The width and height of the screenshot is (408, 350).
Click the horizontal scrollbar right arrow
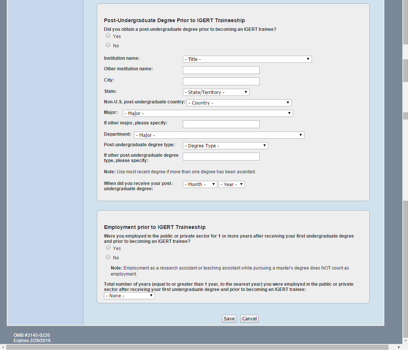pos(399,347)
